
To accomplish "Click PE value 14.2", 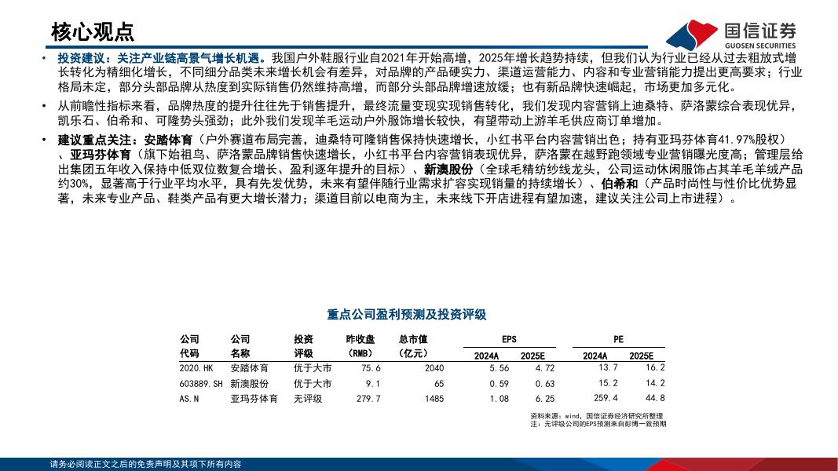I will [655, 383].
